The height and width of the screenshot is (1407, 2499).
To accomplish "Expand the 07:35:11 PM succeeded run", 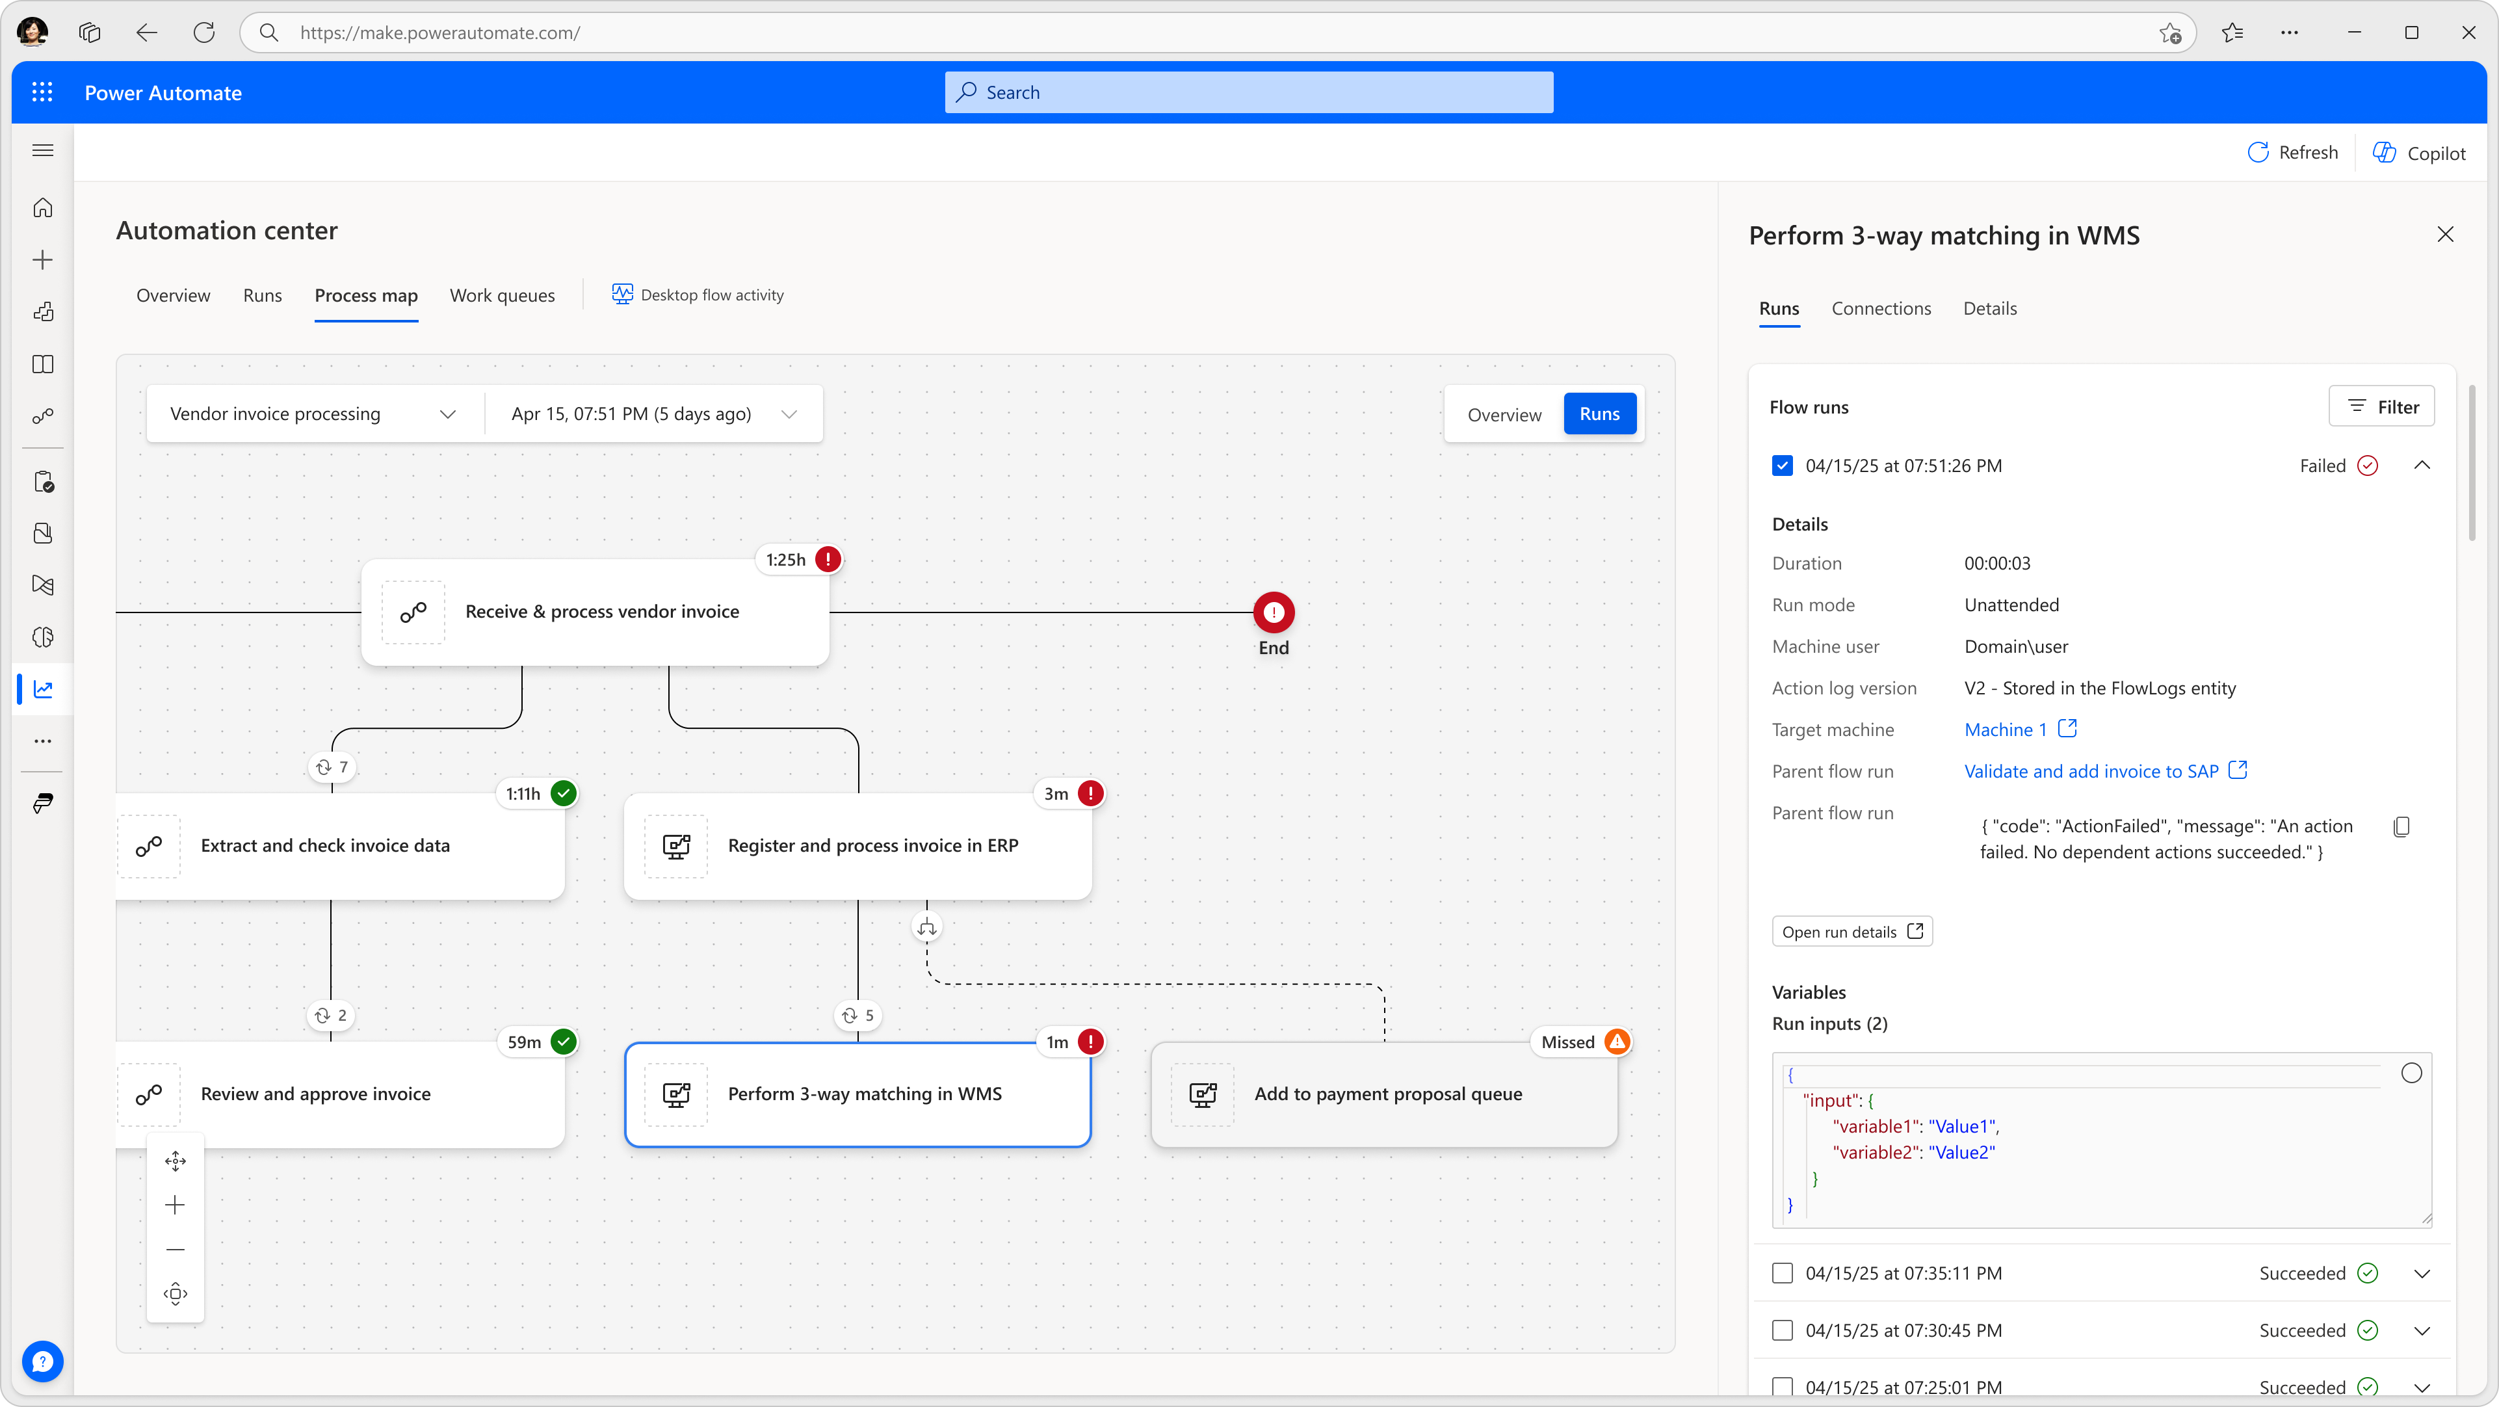I will [2422, 1273].
